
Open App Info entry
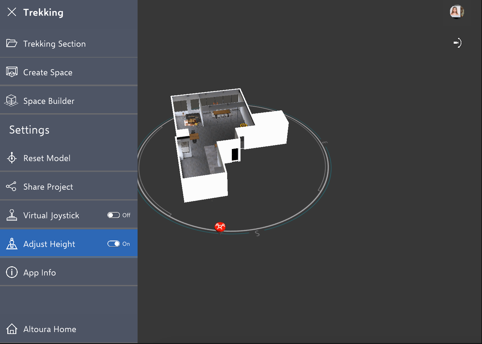tap(69, 272)
